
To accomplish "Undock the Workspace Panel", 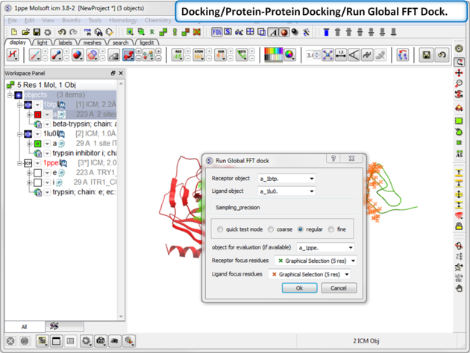I will pyautogui.click(x=113, y=73).
